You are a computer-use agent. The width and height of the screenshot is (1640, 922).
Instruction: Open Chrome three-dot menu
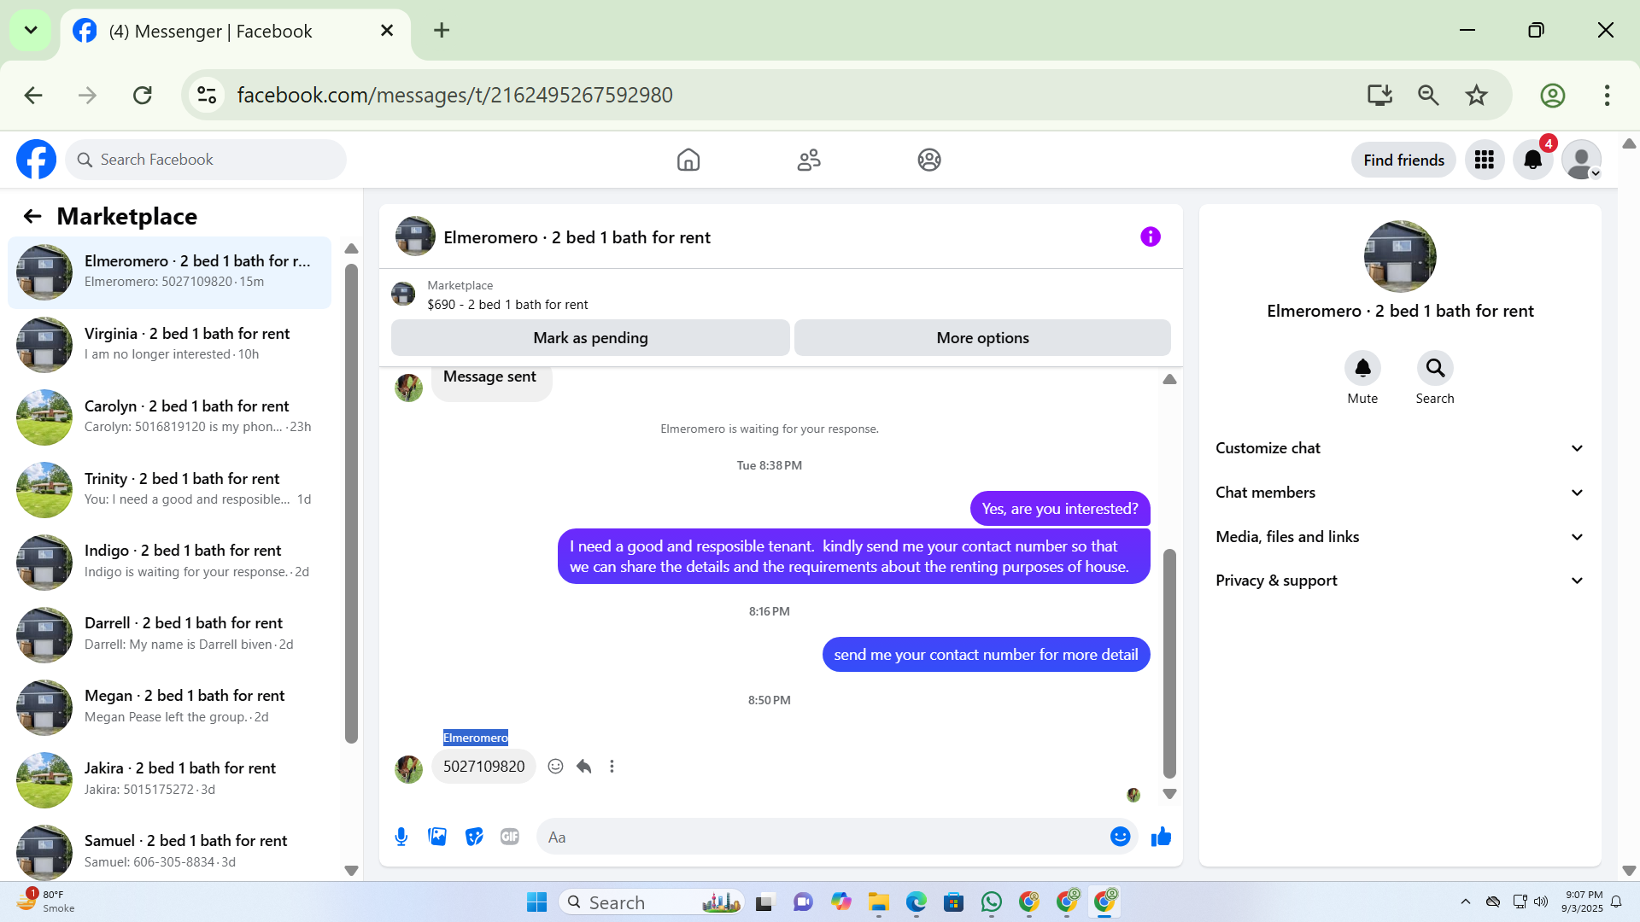(1607, 95)
